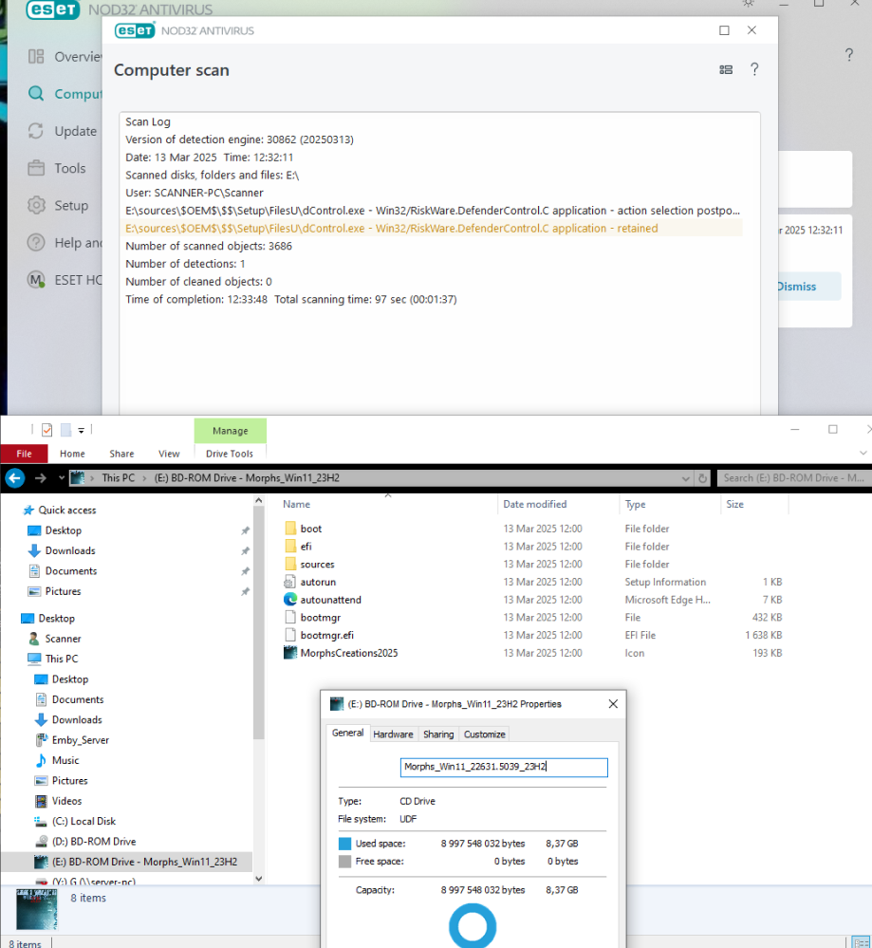Click navigation pane scrollbar up arrow
872x948 pixels.
[x=259, y=501]
